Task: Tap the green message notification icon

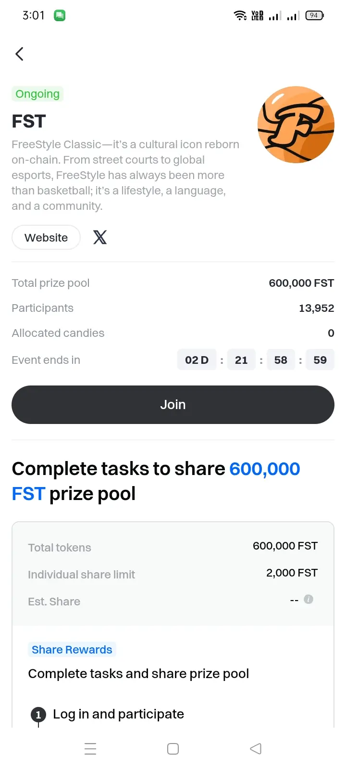Action: [60, 15]
